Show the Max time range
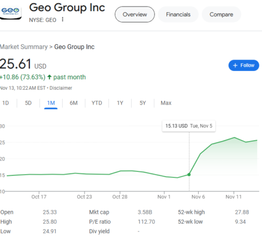Screen dimensions: 262x238 pos(166,103)
